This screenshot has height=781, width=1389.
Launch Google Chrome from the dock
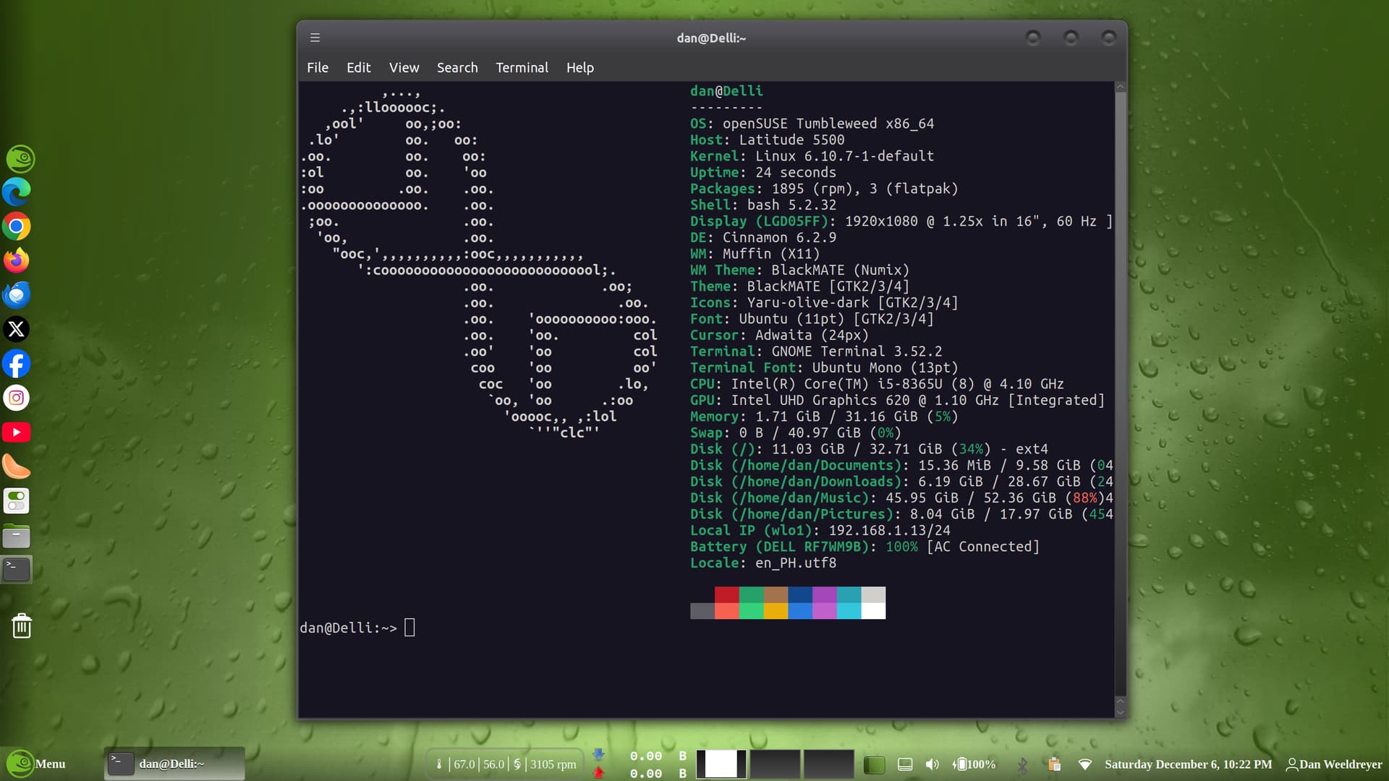[17, 226]
